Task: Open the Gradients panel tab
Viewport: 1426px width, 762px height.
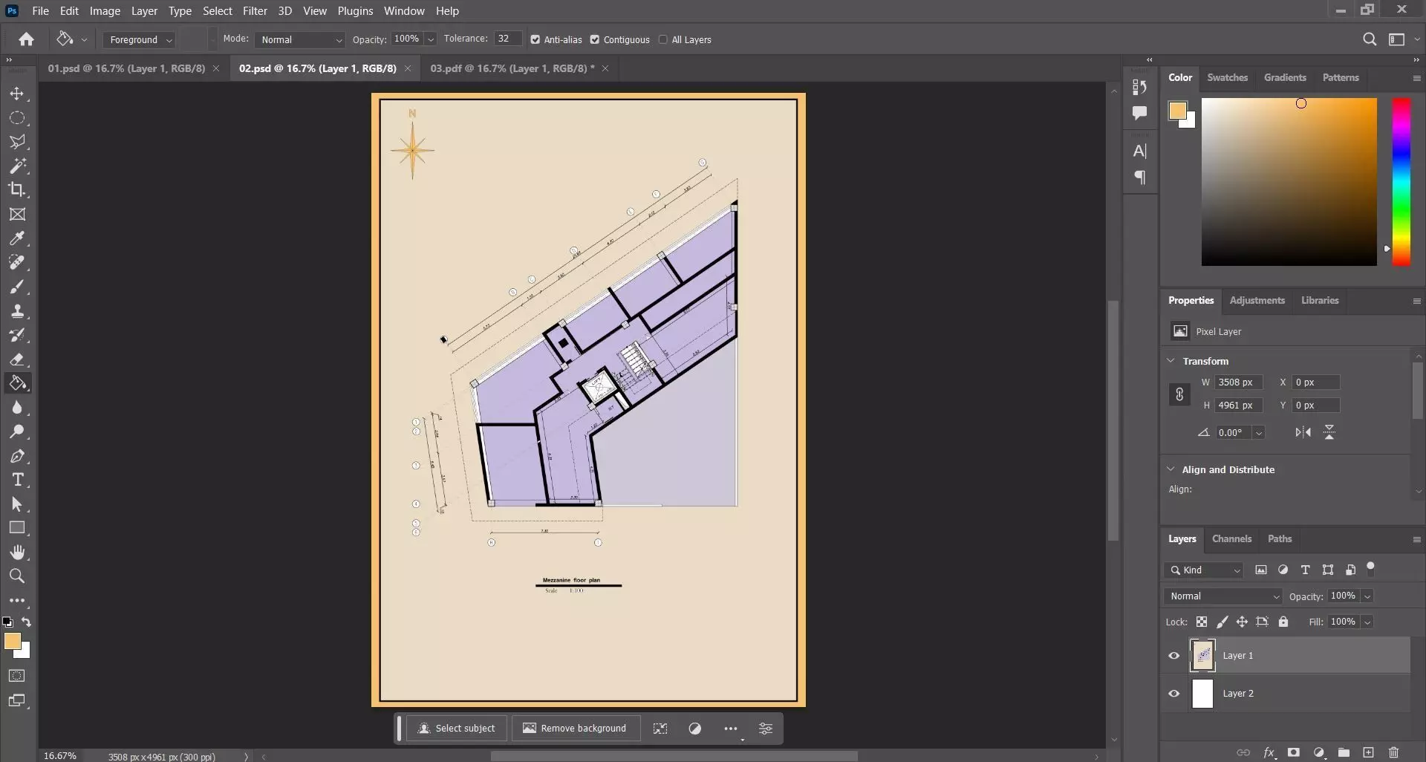Action: click(x=1285, y=77)
